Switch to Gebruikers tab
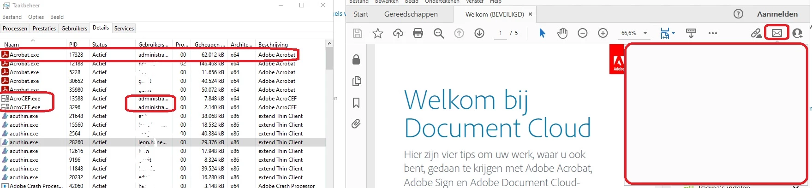Image resolution: width=812 pixels, height=188 pixels. click(74, 29)
